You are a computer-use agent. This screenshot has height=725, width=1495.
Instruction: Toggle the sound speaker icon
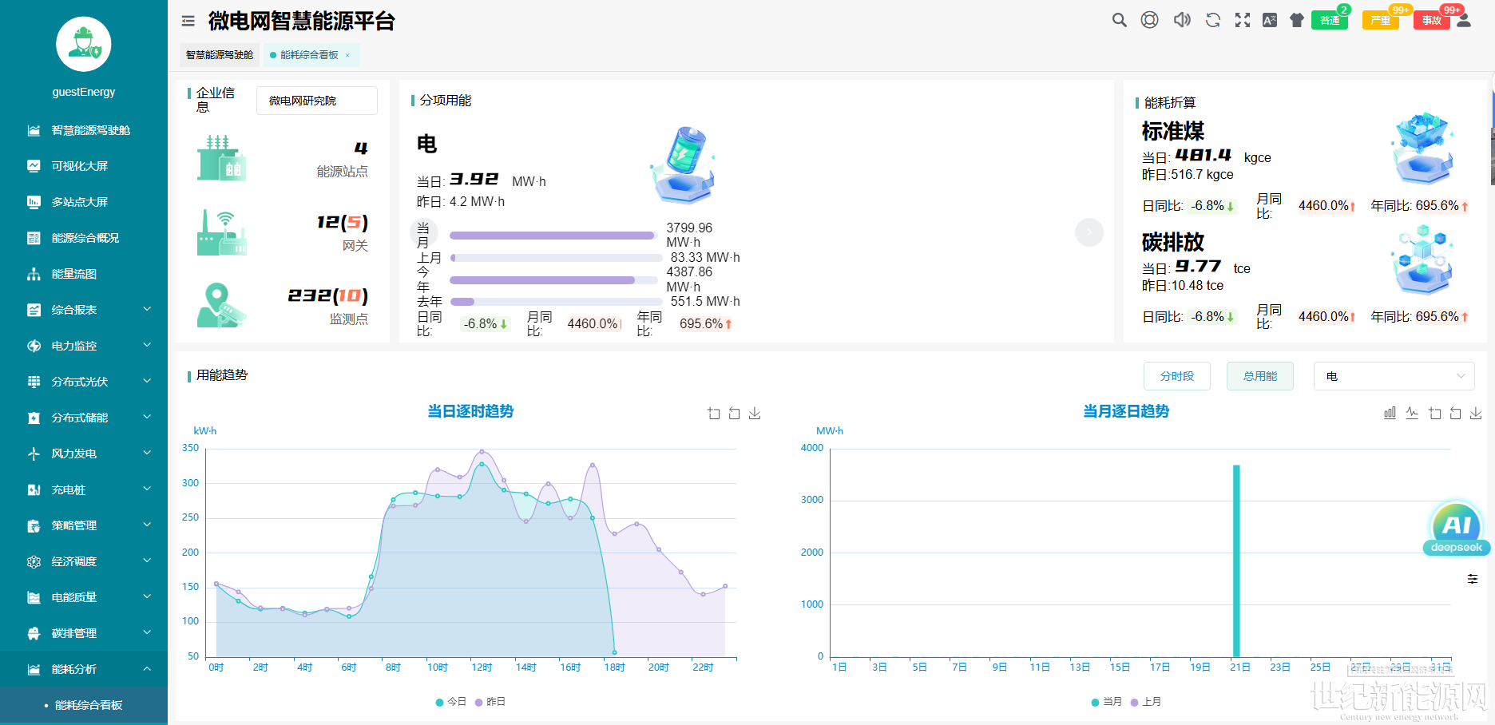(1182, 20)
